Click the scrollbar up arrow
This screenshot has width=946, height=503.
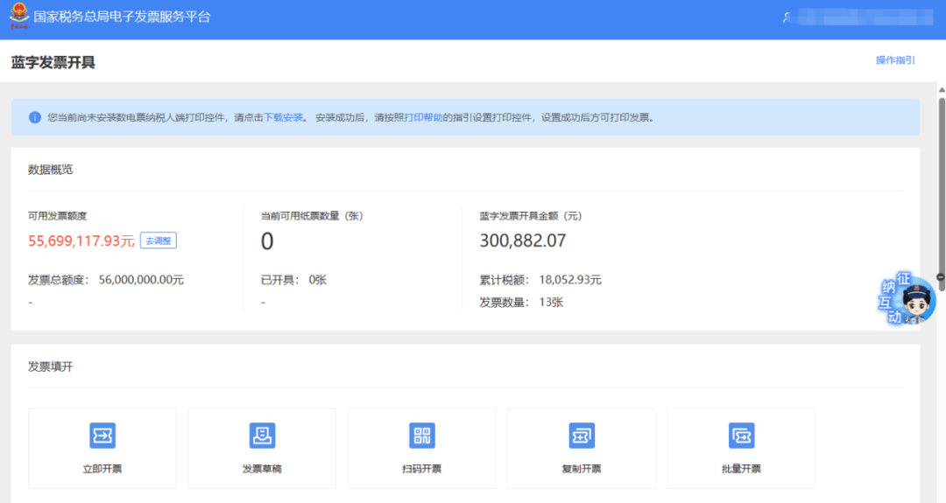pos(941,90)
